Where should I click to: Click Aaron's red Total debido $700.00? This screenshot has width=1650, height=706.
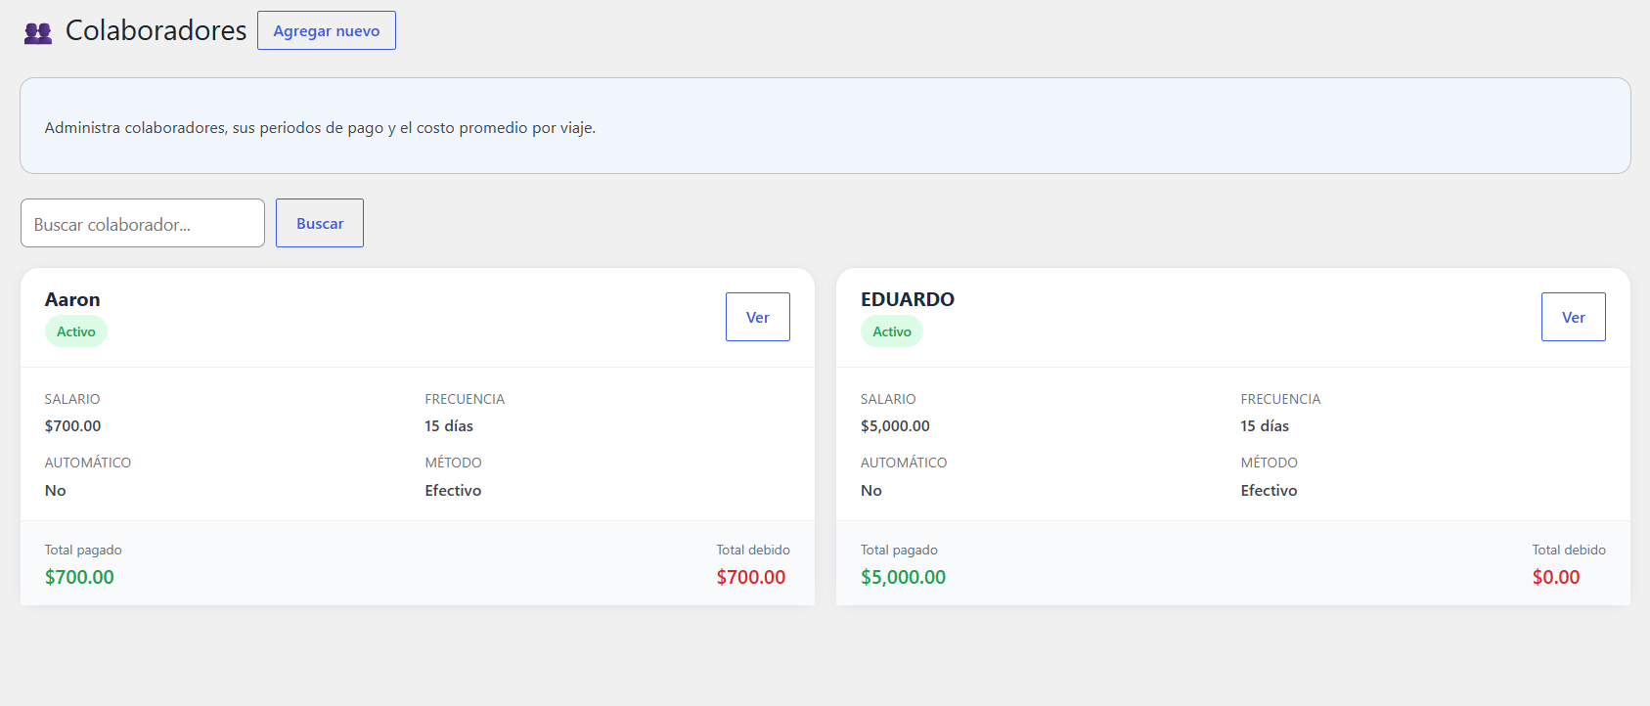pyautogui.click(x=751, y=577)
